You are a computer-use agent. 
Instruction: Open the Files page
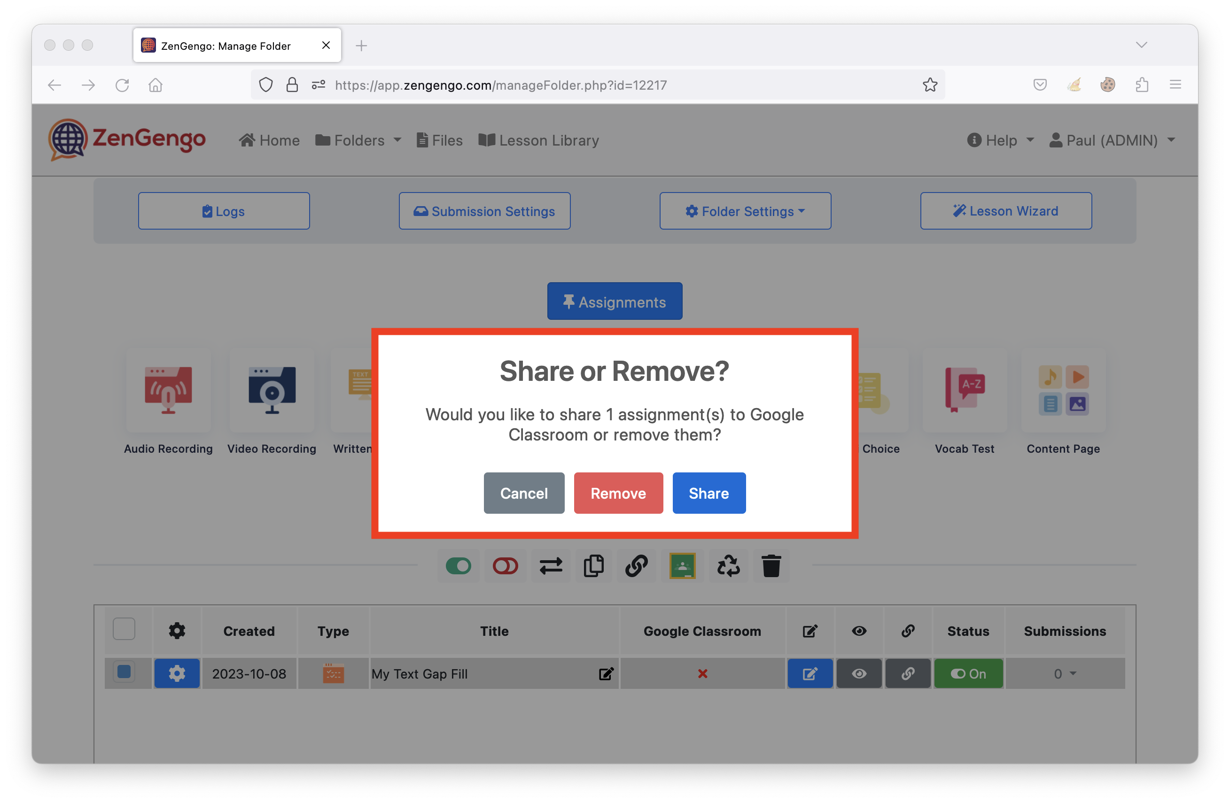[x=439, y=140]
